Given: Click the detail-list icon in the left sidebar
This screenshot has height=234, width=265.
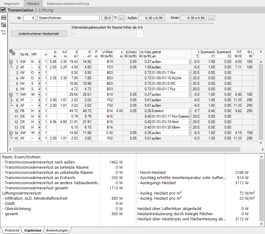Looking at the screenshot, I should [4, 25].
